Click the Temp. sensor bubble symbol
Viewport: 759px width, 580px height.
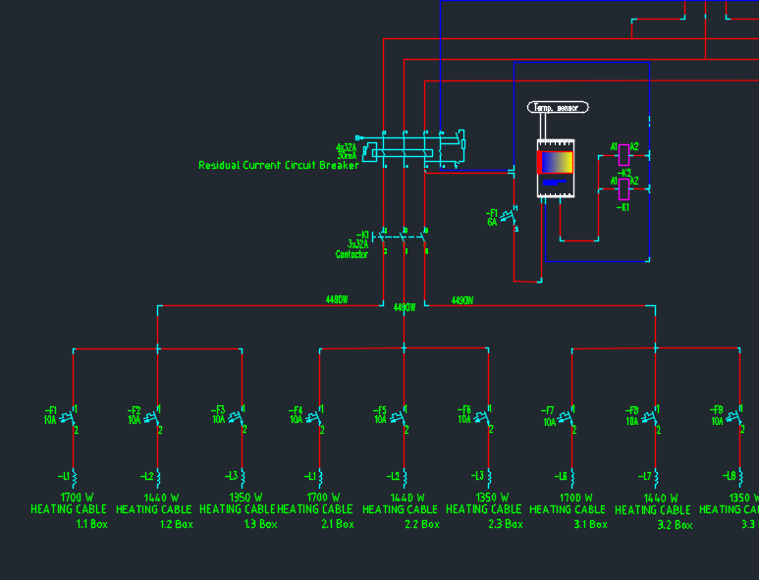click(558, 107)
